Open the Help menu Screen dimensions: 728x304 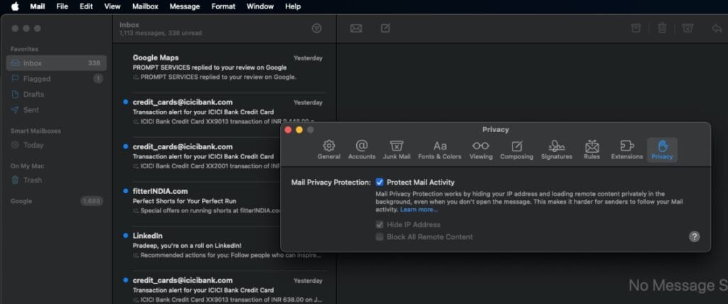tap(292, 6)
